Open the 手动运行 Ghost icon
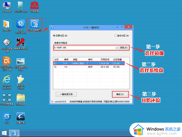Image resolution: width=182 pixels, height=137 pixels. [21, 82]
